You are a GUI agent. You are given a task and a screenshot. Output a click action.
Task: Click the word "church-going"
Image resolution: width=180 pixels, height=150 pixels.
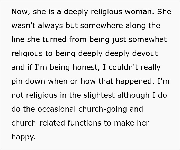tap(103, 110)
